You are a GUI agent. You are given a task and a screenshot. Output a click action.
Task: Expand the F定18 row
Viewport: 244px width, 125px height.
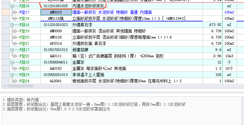15,18
